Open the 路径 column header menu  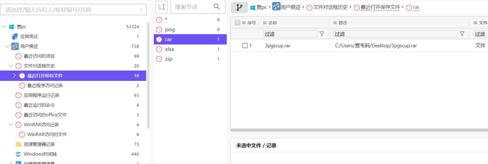click(x=335, y=23)
